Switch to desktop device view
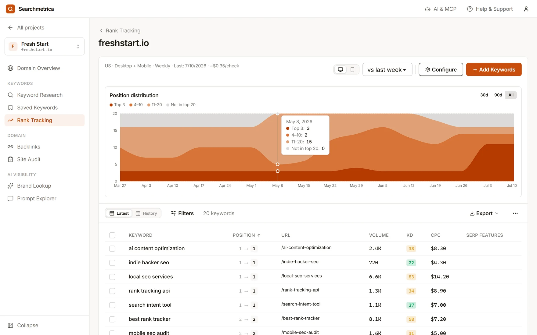537x335 pixels. [341, 69]
